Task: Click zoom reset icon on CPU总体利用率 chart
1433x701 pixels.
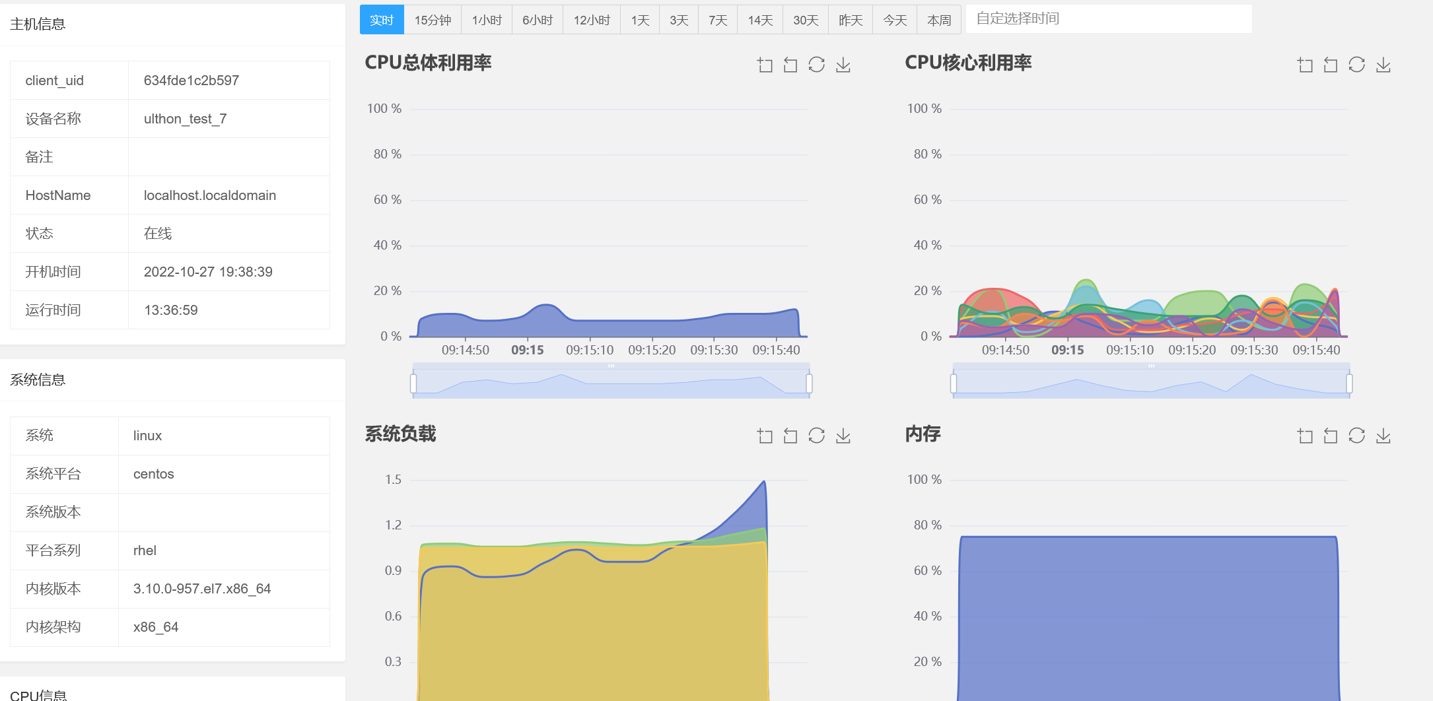Action: click(790, 65)
